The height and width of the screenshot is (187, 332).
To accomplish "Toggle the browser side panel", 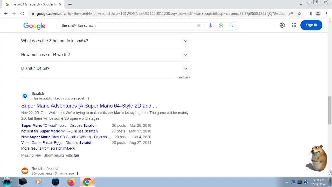I will tap(309, 14).
